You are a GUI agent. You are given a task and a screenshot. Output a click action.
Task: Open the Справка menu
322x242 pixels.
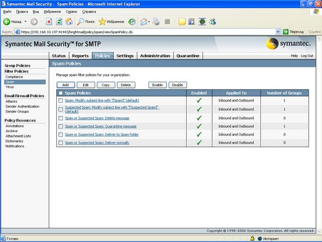(89, 11)
